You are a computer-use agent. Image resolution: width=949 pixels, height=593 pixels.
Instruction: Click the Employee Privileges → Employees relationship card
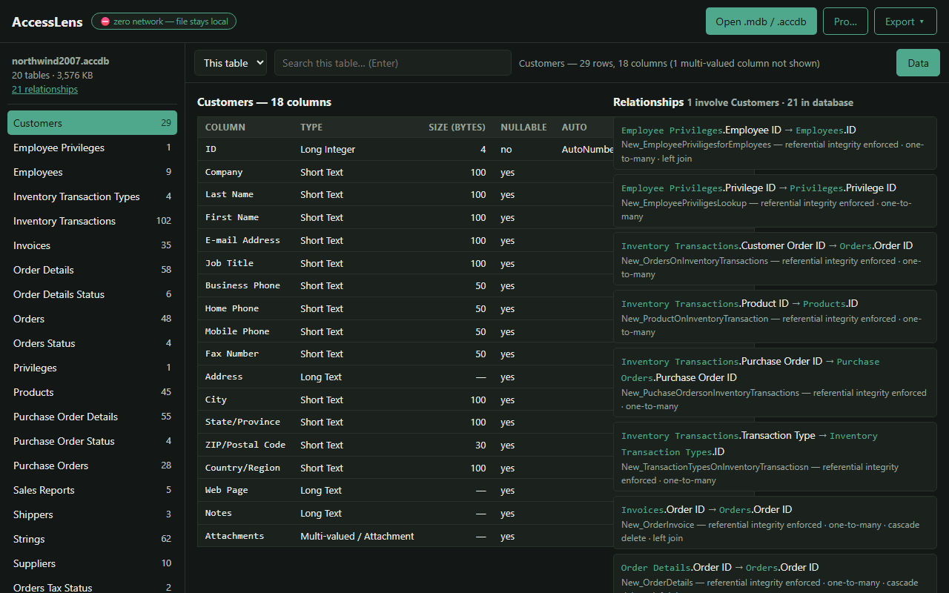coord(775,143)
